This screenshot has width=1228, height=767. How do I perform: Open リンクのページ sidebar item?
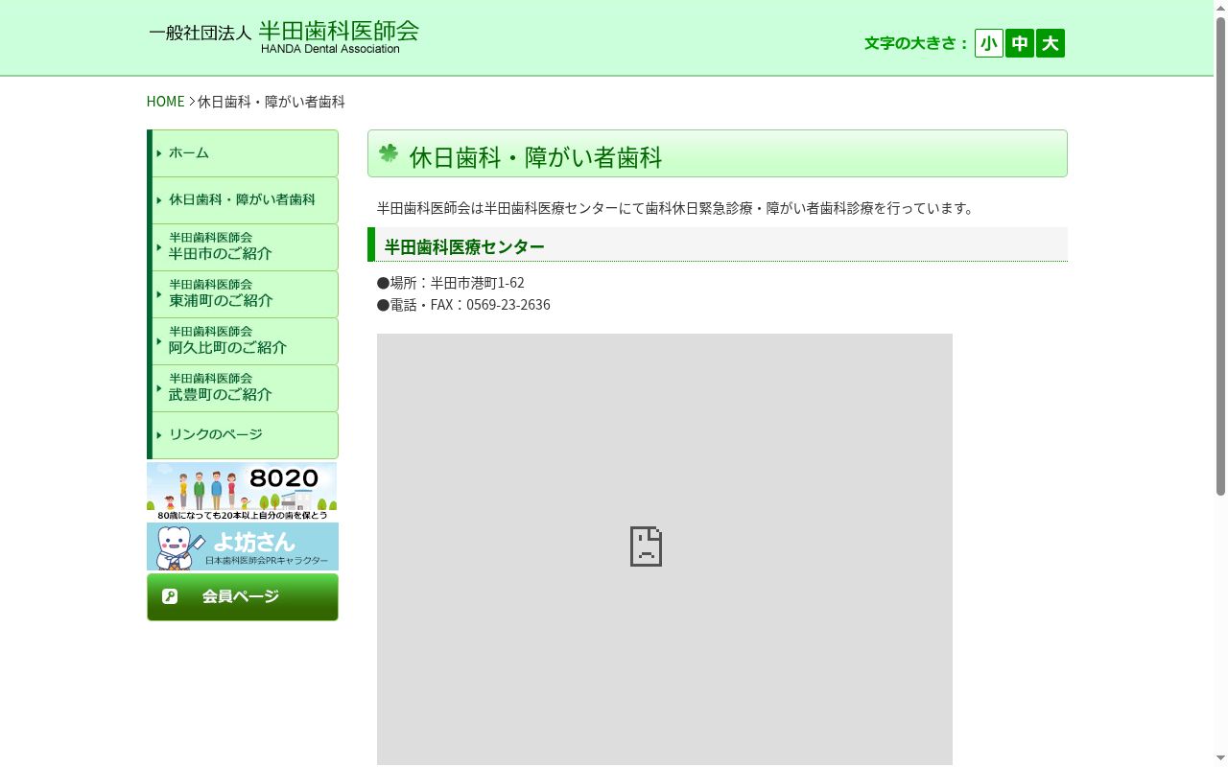(243, 435)
